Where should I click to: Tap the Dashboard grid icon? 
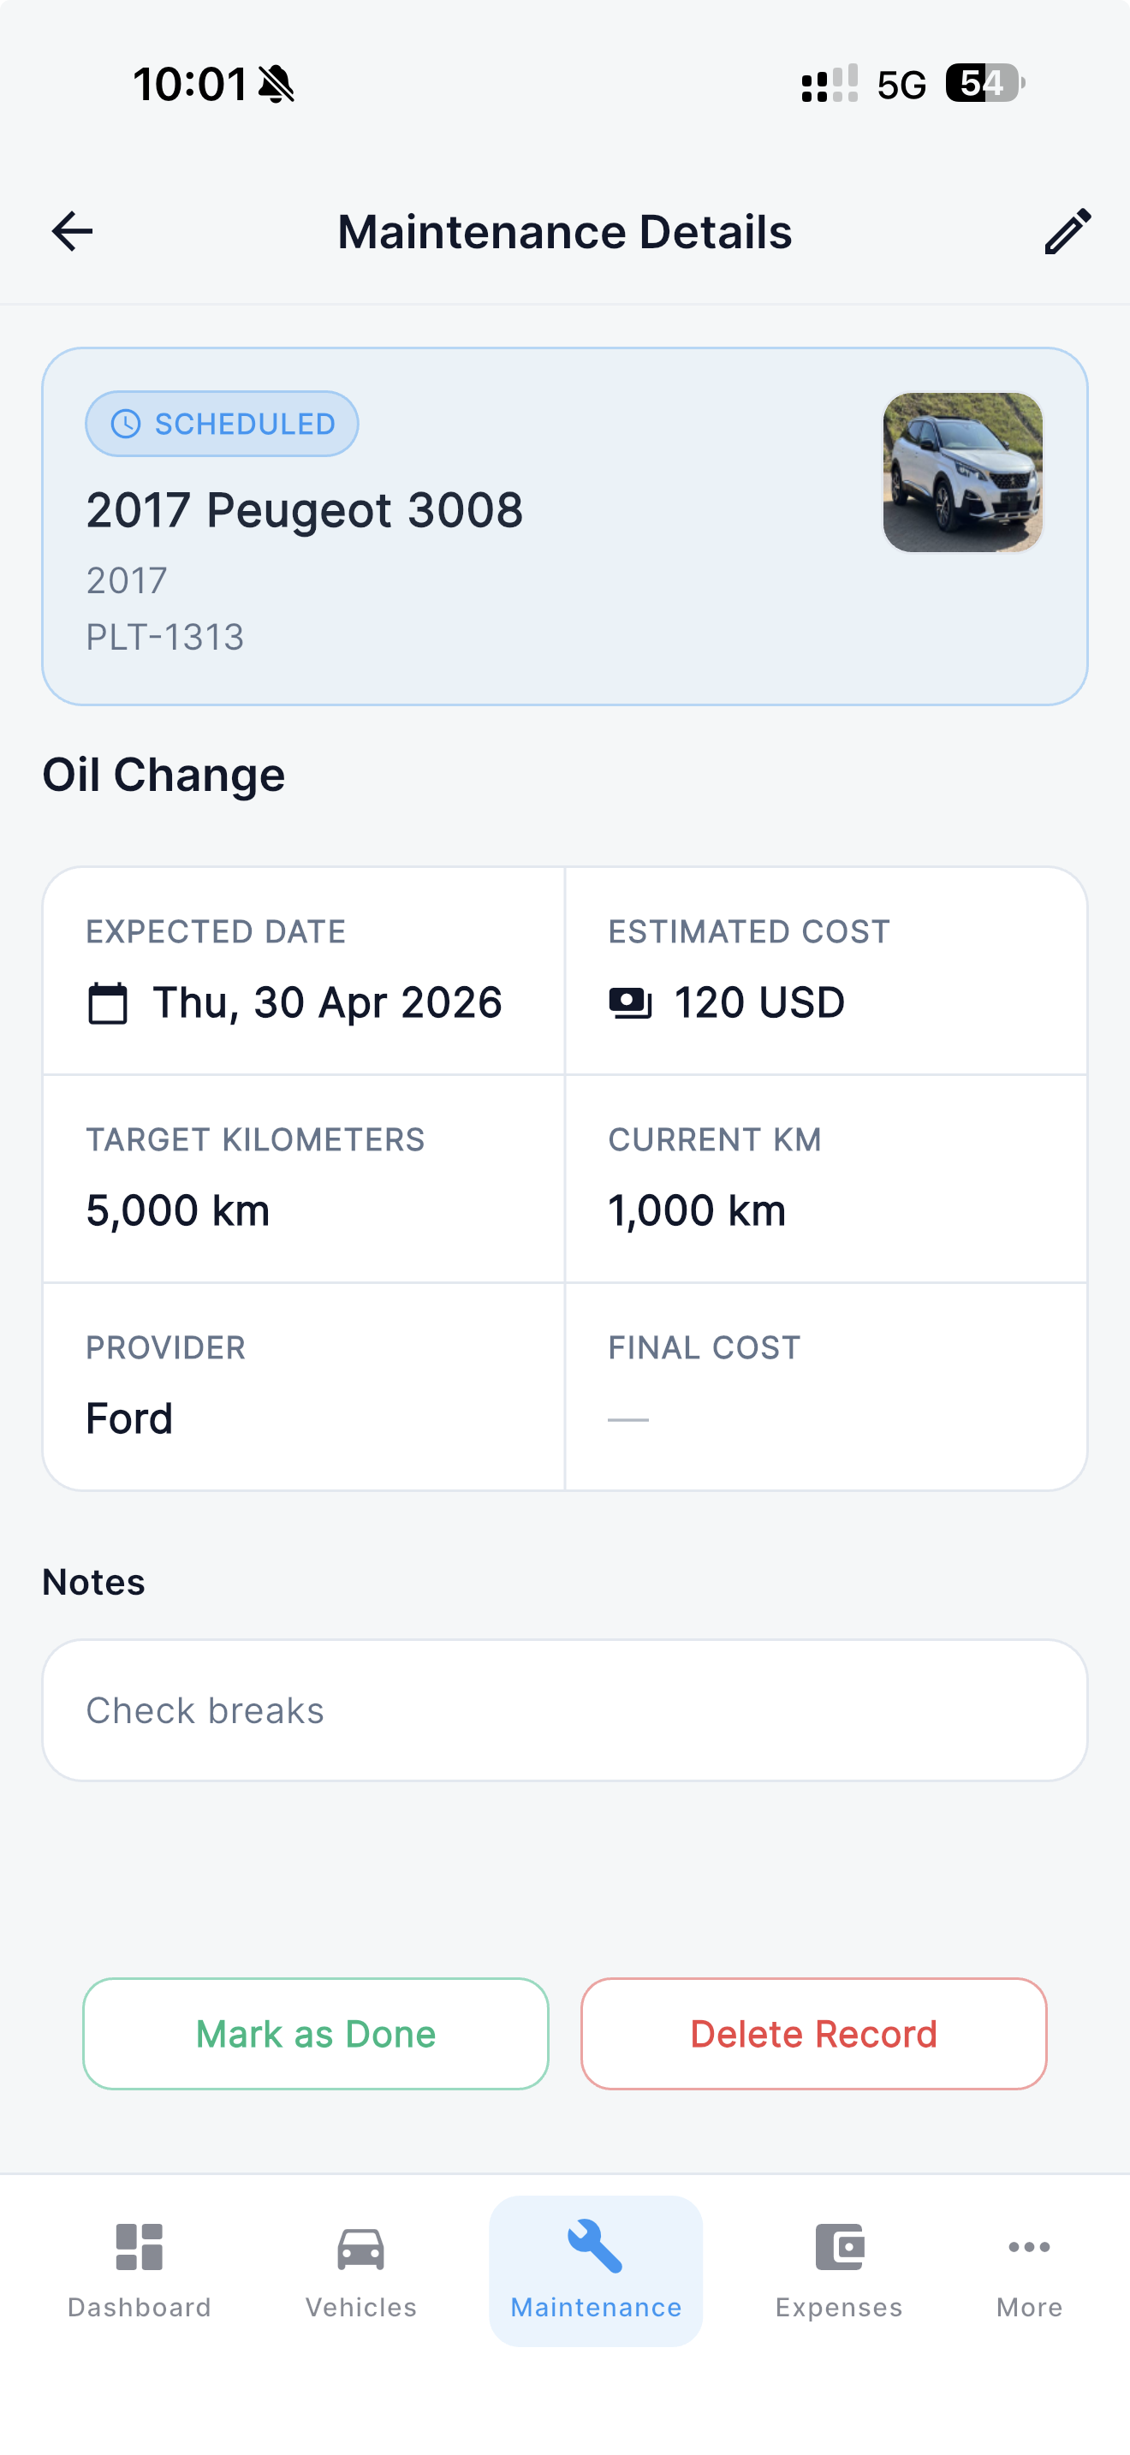[139, 2247]
